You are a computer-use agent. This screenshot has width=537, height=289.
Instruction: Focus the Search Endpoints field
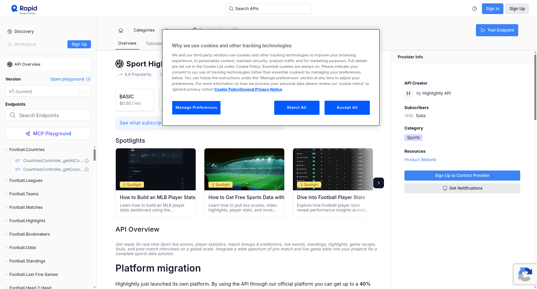48,115
